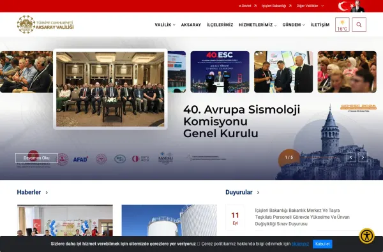
Task: Select the 40.ESC opening ceremony thumbnail
Action: [x=220, y=72]
